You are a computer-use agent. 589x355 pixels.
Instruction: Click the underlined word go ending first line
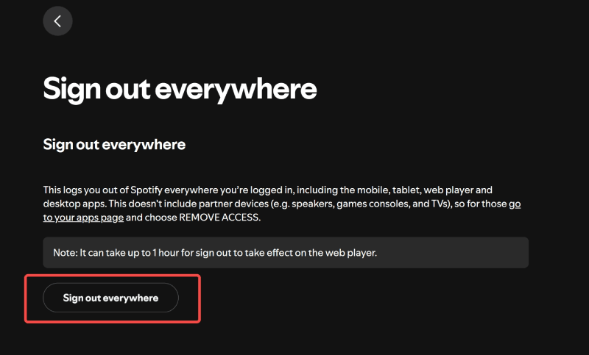coord(515,204)
